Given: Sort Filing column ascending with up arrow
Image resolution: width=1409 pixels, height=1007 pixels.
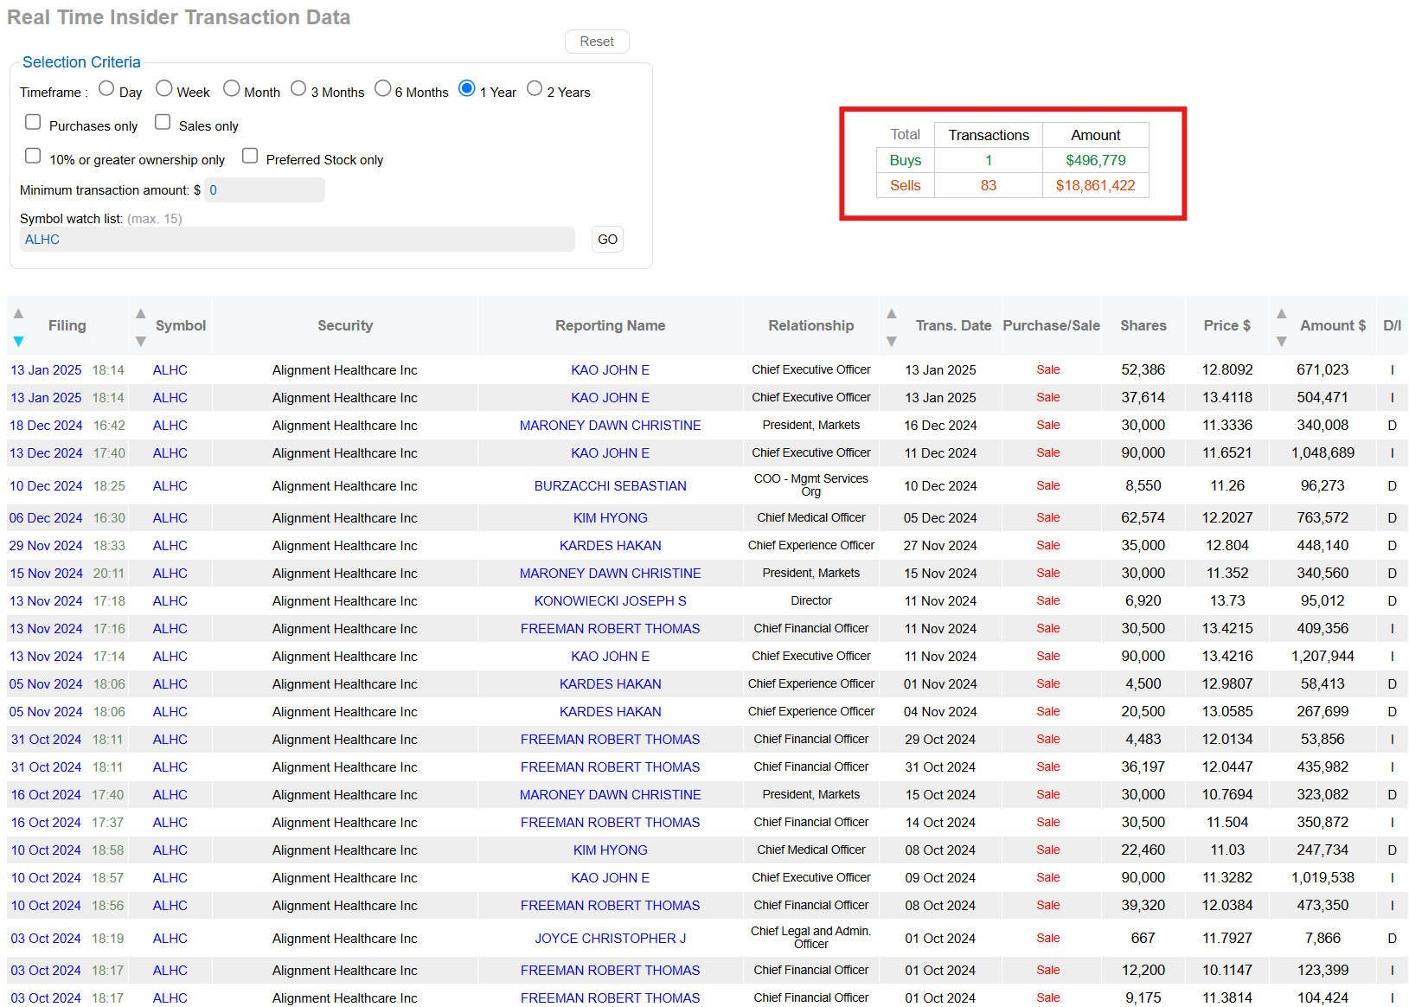Looking at the screenshot, I should [18, 313].
